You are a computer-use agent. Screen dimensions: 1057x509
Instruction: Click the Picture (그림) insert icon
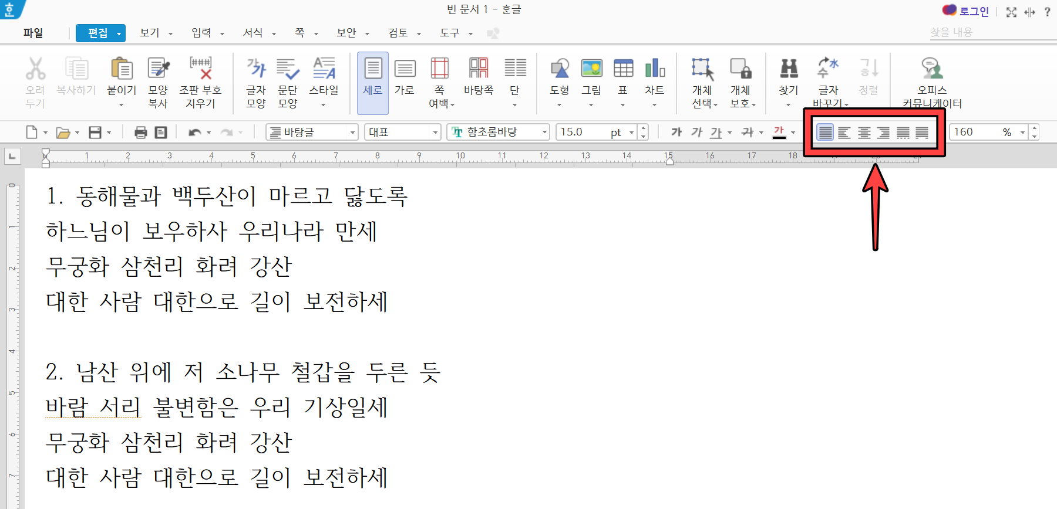pos(591,69)
